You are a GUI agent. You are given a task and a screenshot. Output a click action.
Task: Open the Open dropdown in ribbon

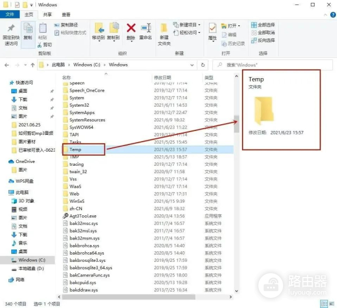coord(230,26)
